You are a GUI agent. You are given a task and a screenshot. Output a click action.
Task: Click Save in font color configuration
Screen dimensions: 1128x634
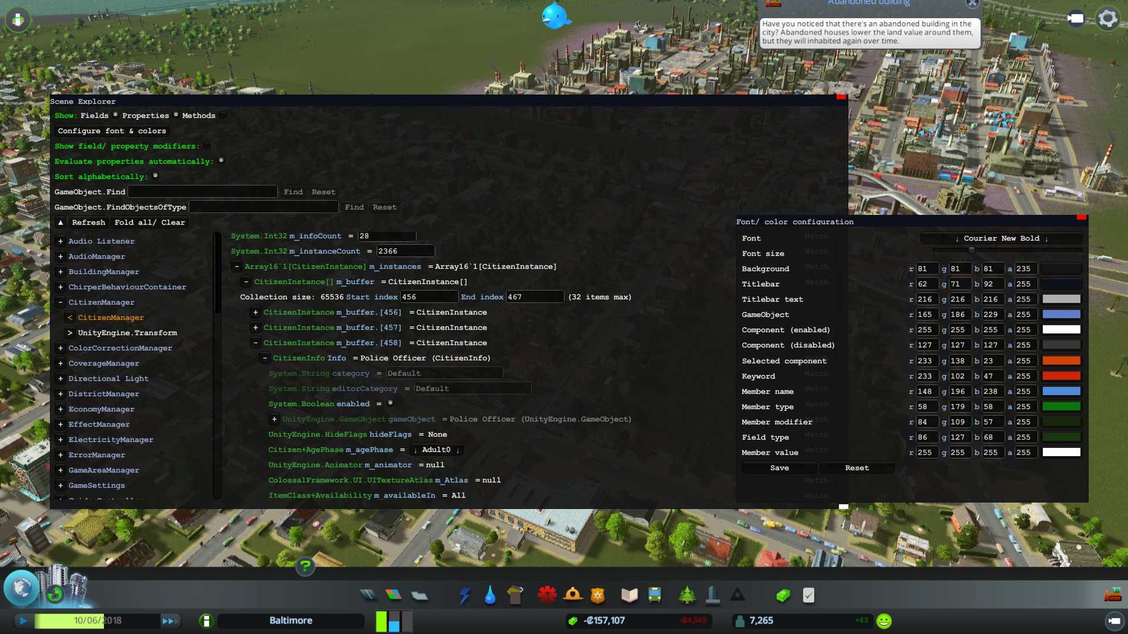coord(779,468)
